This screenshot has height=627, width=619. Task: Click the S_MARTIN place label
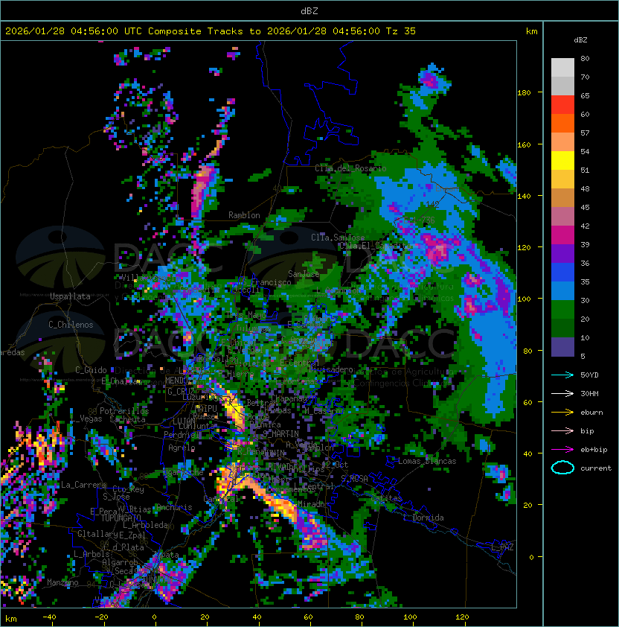point(281,433)
